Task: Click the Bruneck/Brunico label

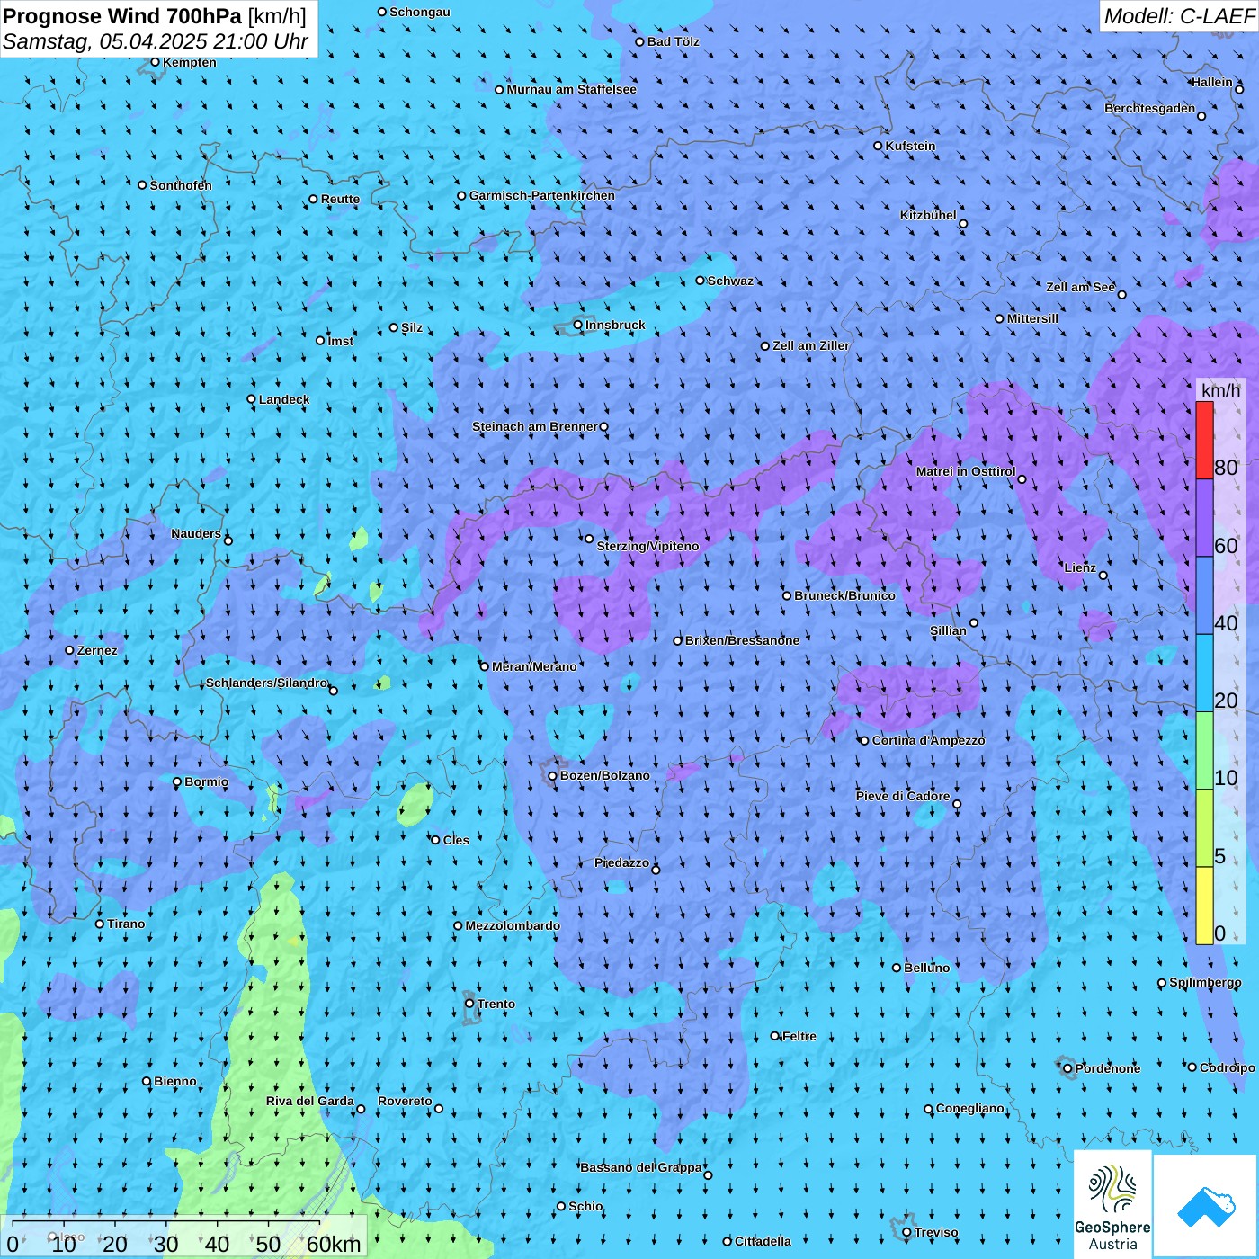Action: coord(844,595)
